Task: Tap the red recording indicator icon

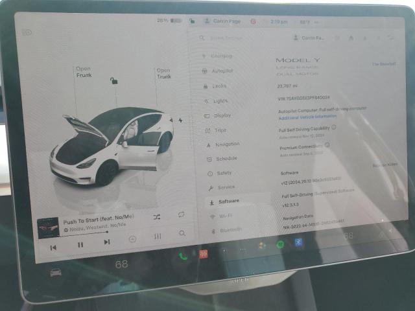Action: (253, 21)
